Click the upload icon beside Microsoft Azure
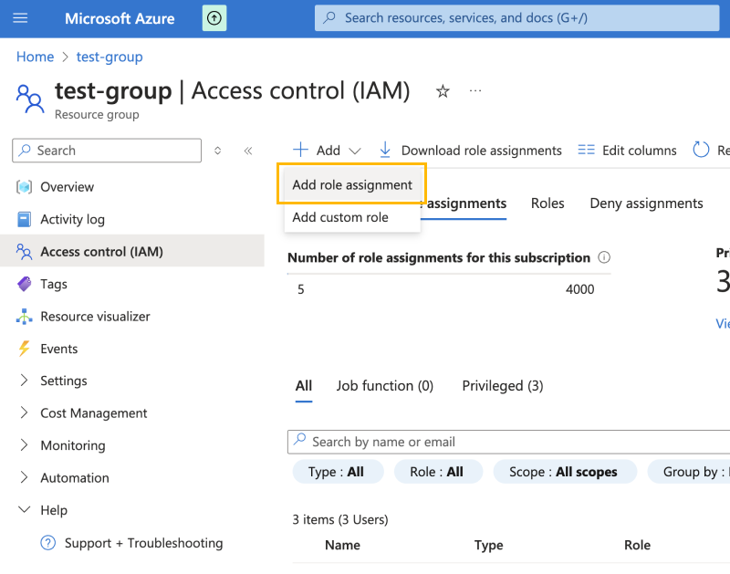 [214, 18]
